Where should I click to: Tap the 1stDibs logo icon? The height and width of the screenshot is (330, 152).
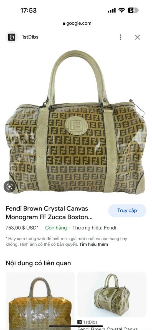pyautogui.click(x=12, y=37)
